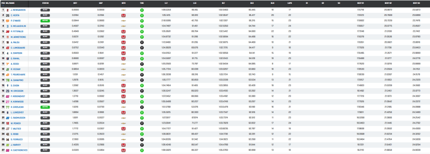Click the Honda logo in K. Simpson's row
This screenshot has width=430, height=154.
coord(124,53)
